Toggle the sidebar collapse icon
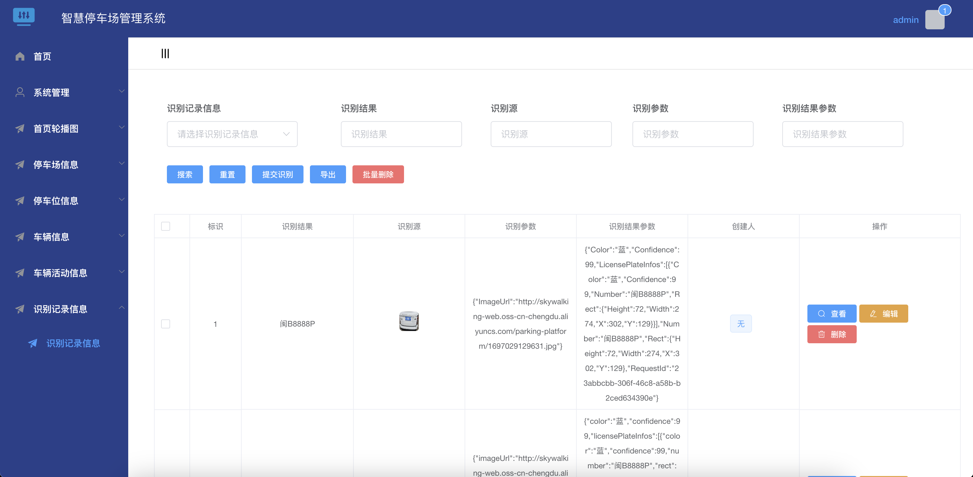This screenshot has height=477, width=973. 165,53
